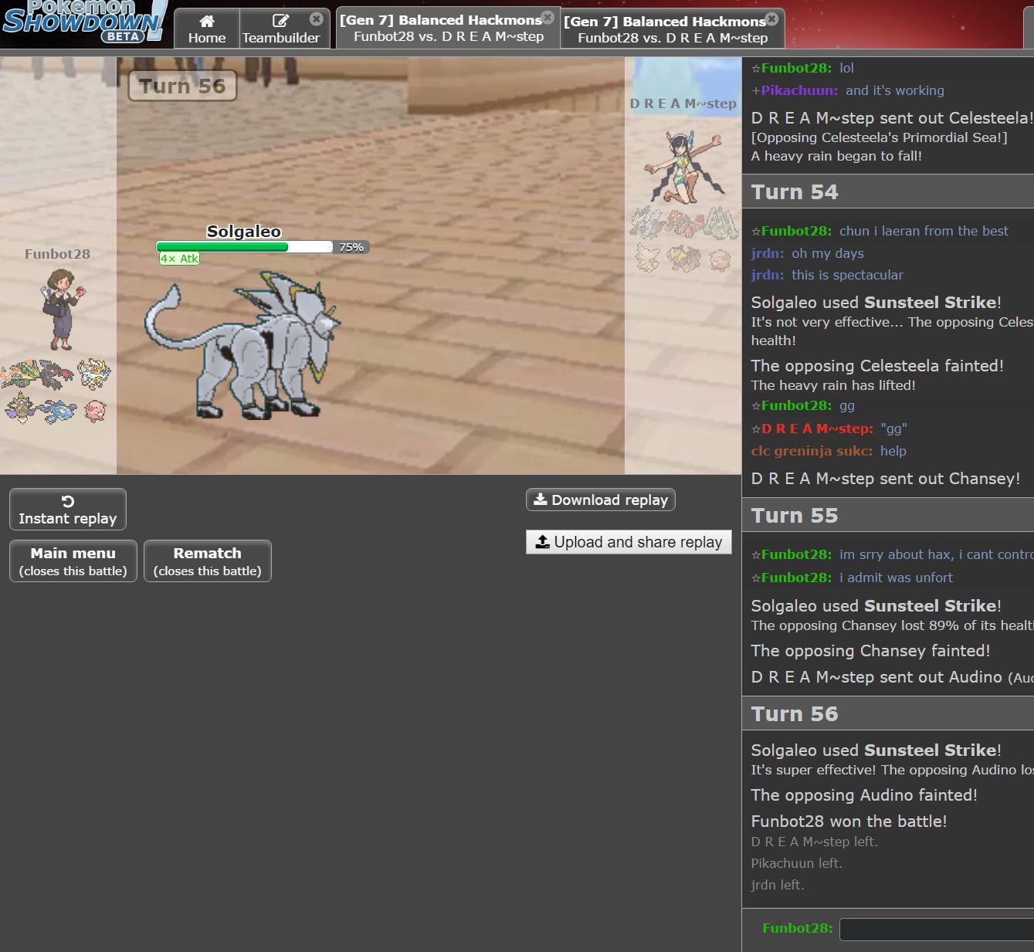1034x952 pixels.
Task: Click Funbot28's trainer avatar
Action: pyautogui.click(x=62, y=310)
